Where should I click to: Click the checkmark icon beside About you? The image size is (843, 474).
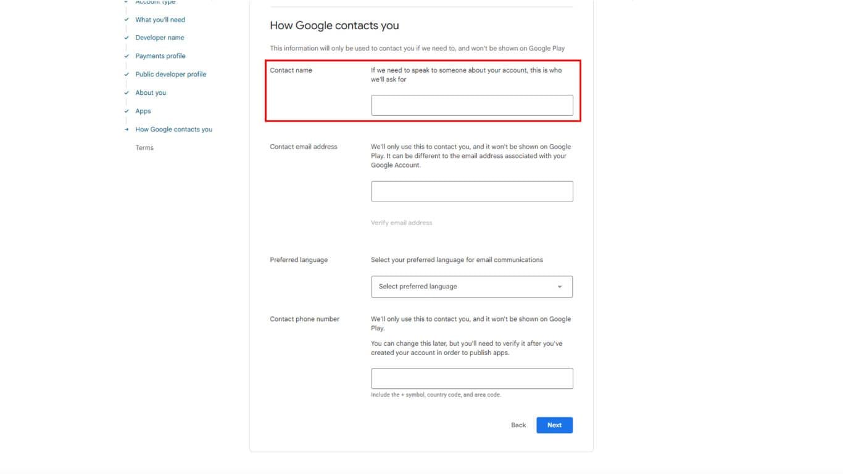(127, 93)
